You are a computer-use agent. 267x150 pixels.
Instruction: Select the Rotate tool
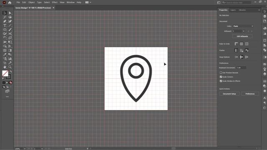tap(5, 38)
